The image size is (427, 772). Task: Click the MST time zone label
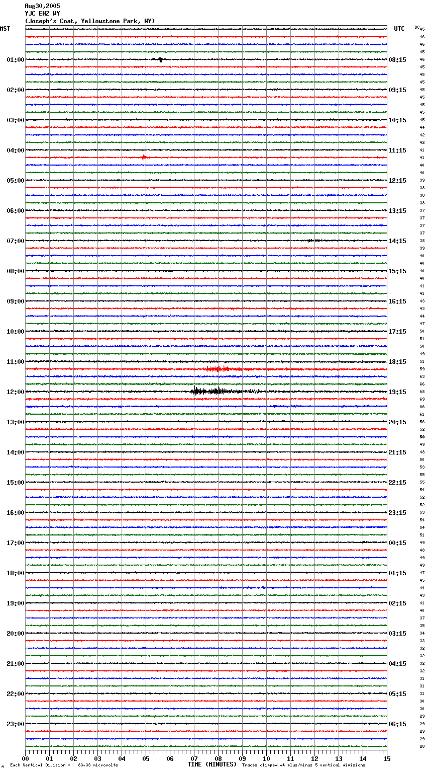[5, 29]
